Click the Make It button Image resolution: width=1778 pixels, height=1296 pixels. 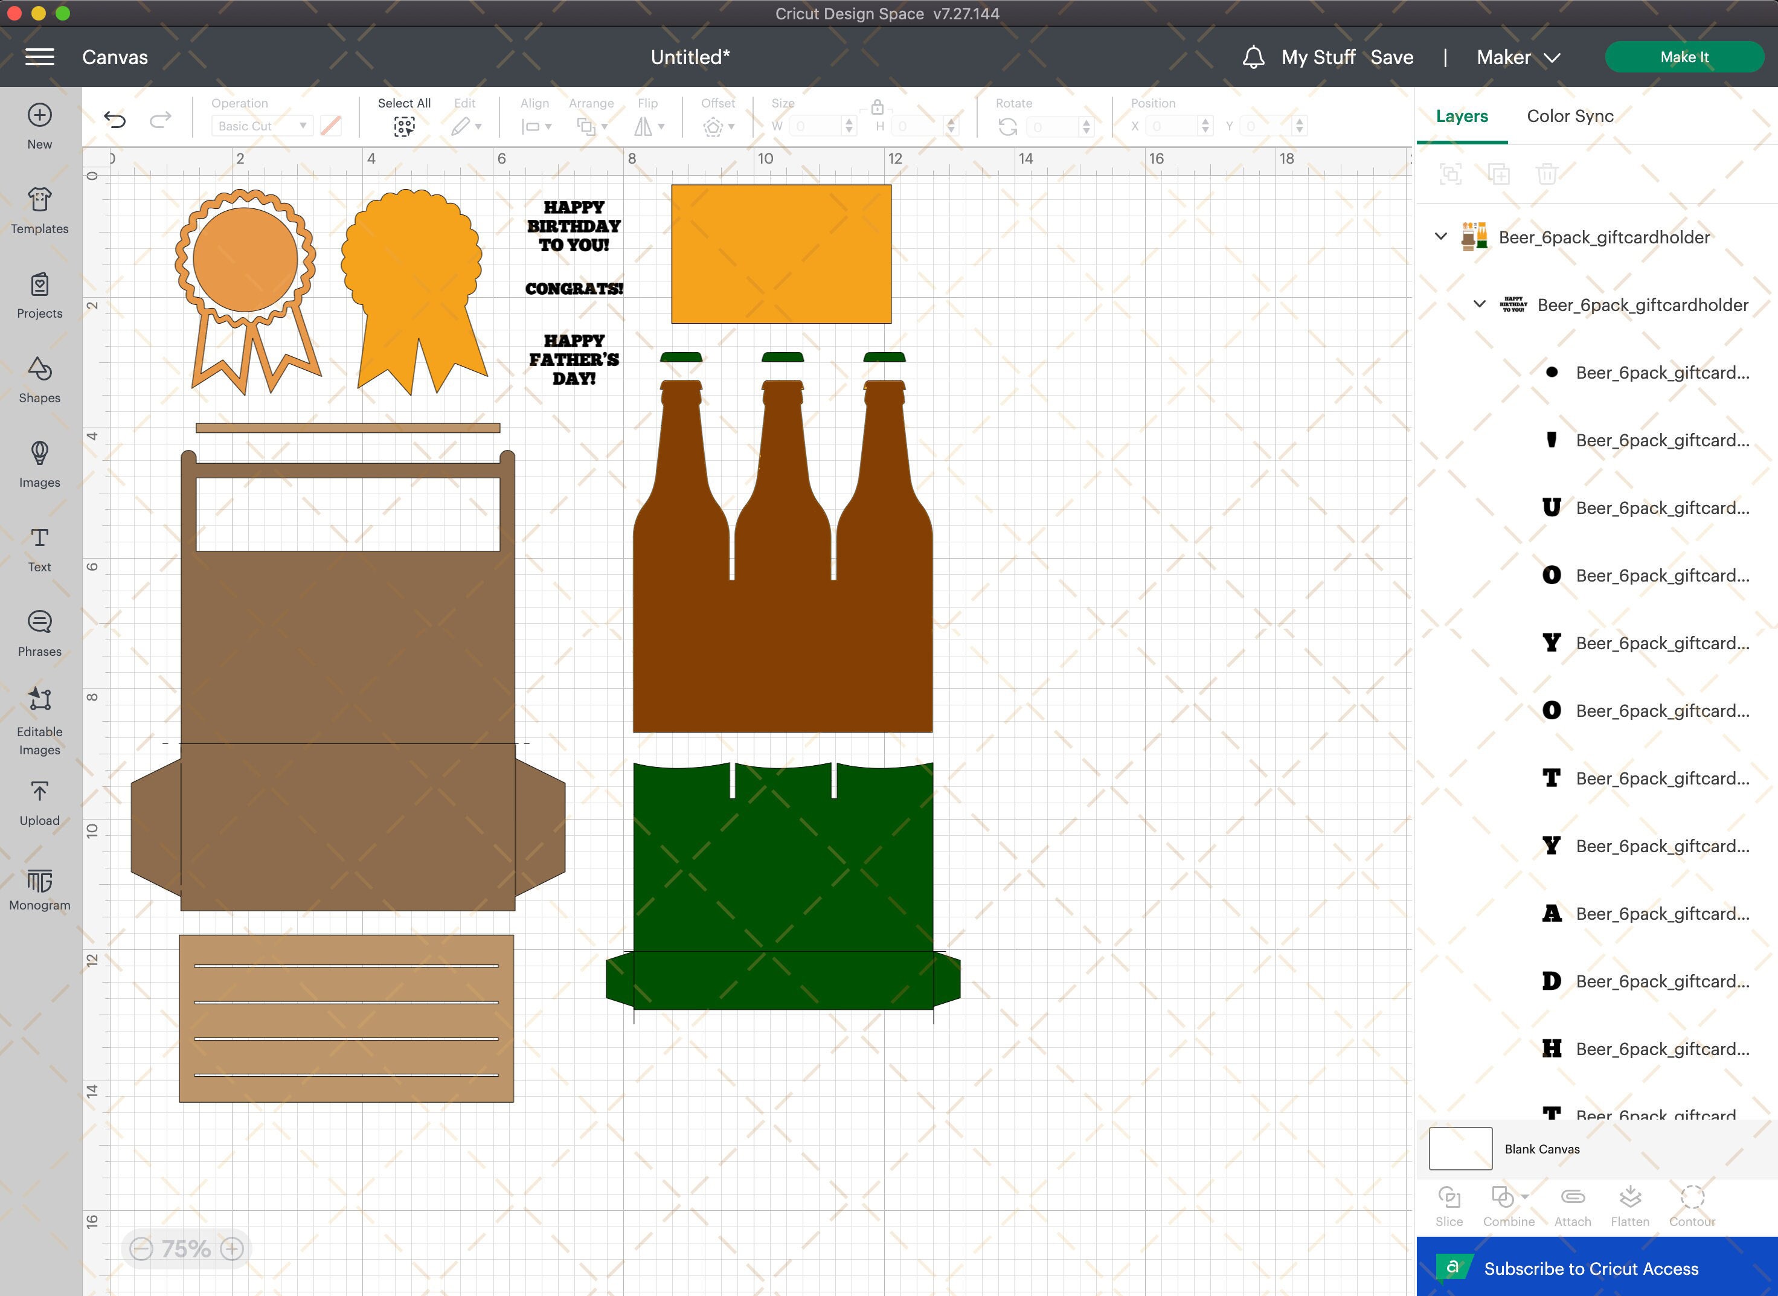1684,57
